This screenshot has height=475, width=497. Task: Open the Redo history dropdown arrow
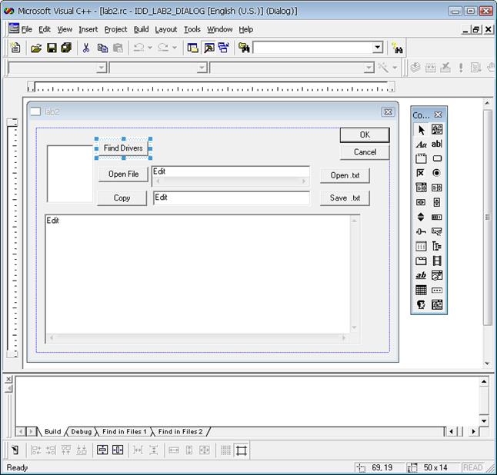coord(175,48)
